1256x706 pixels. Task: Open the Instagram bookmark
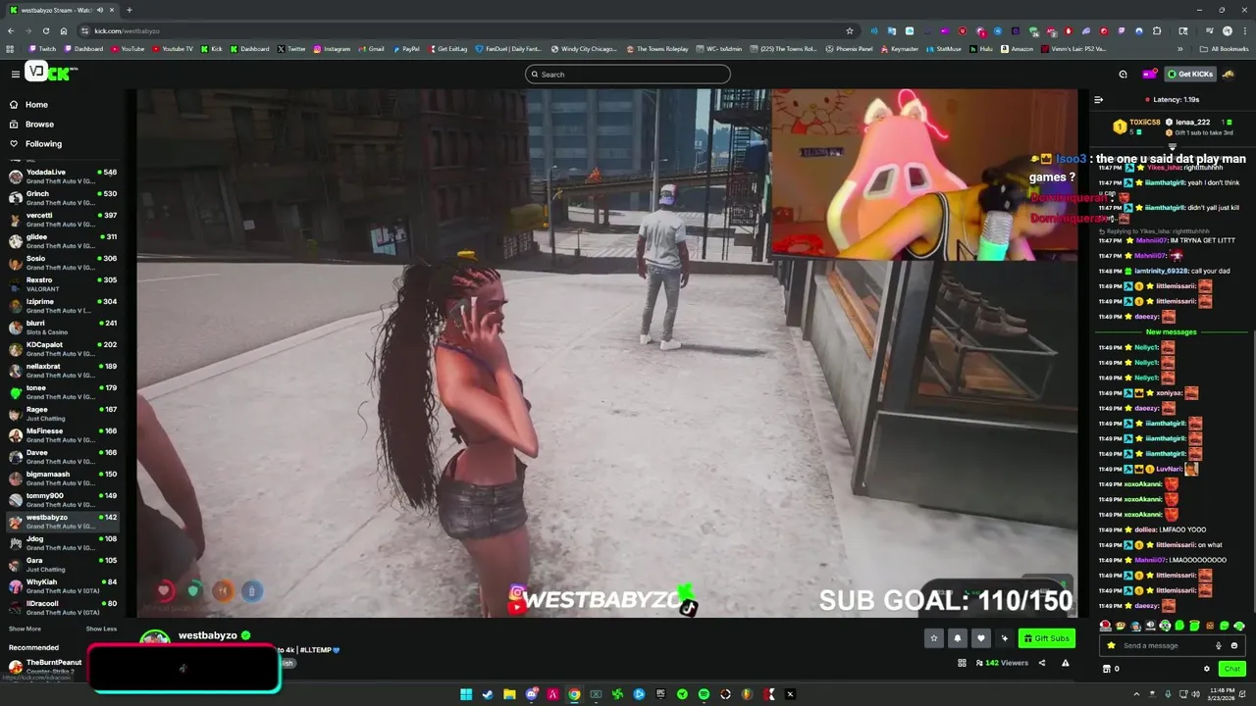point(332,49)
